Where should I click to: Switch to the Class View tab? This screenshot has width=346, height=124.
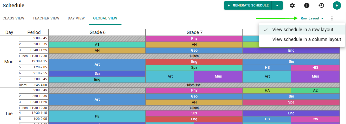tap(13, 18)
